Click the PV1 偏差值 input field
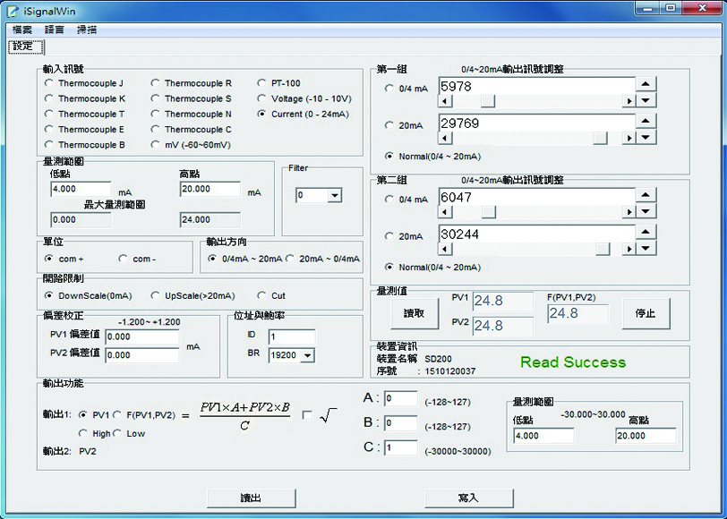This screenshot has height=519, width=727. tap(141, 336)
